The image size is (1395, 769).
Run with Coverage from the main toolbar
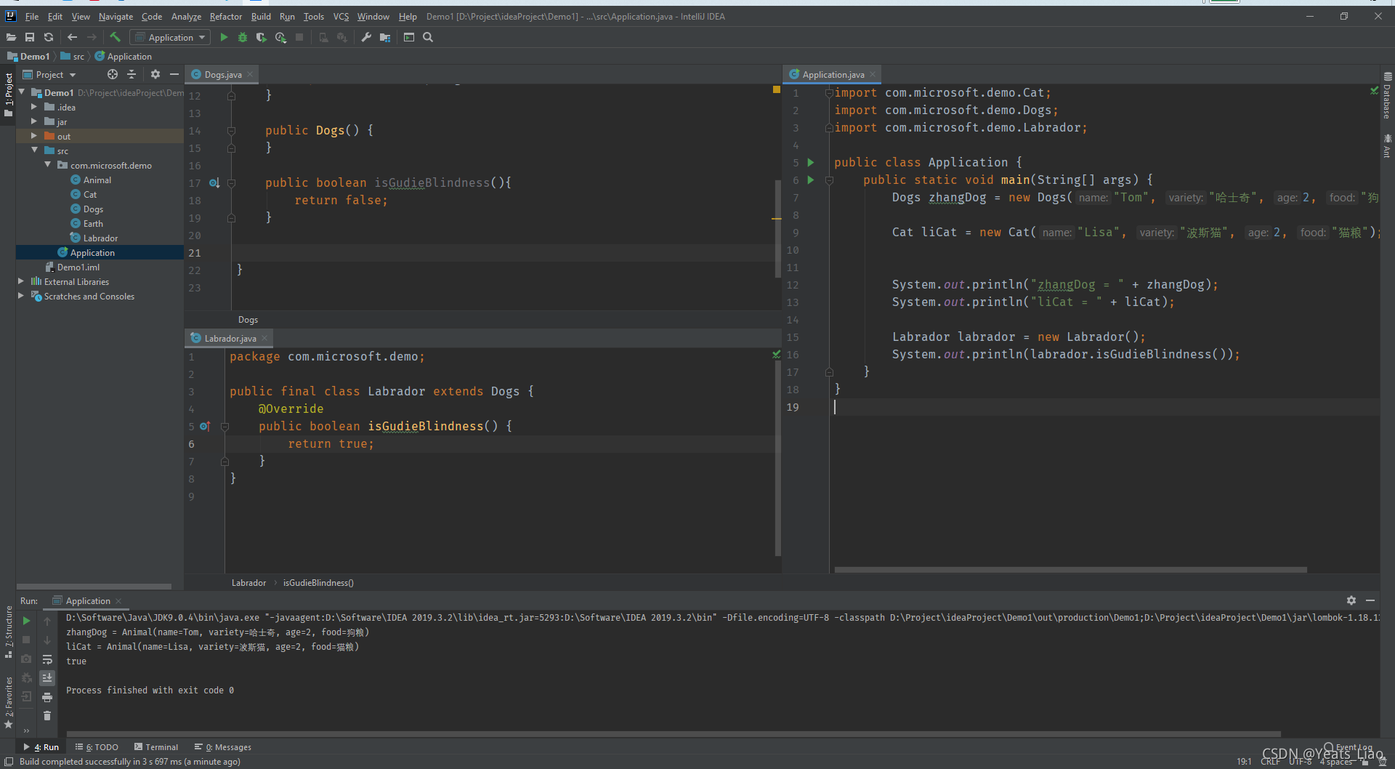262,37
